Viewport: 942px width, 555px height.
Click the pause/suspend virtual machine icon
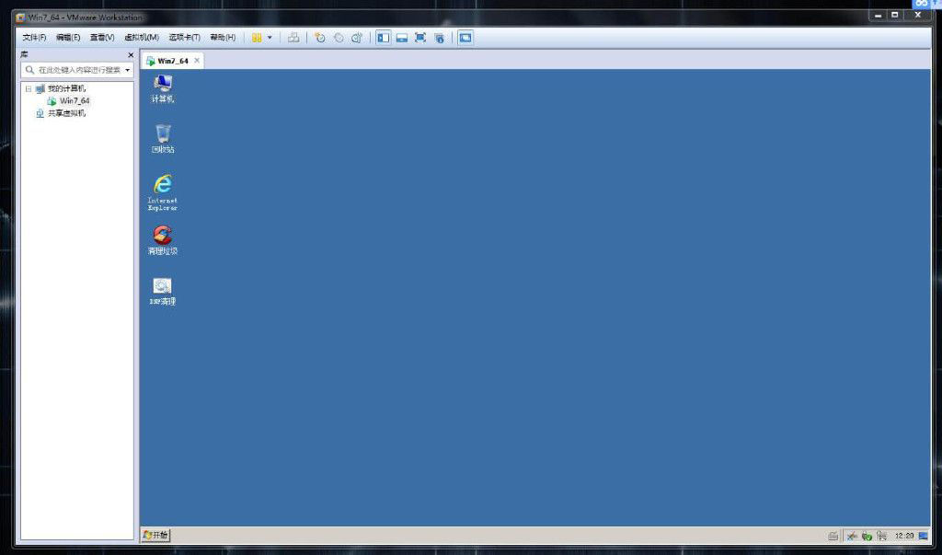257,38
